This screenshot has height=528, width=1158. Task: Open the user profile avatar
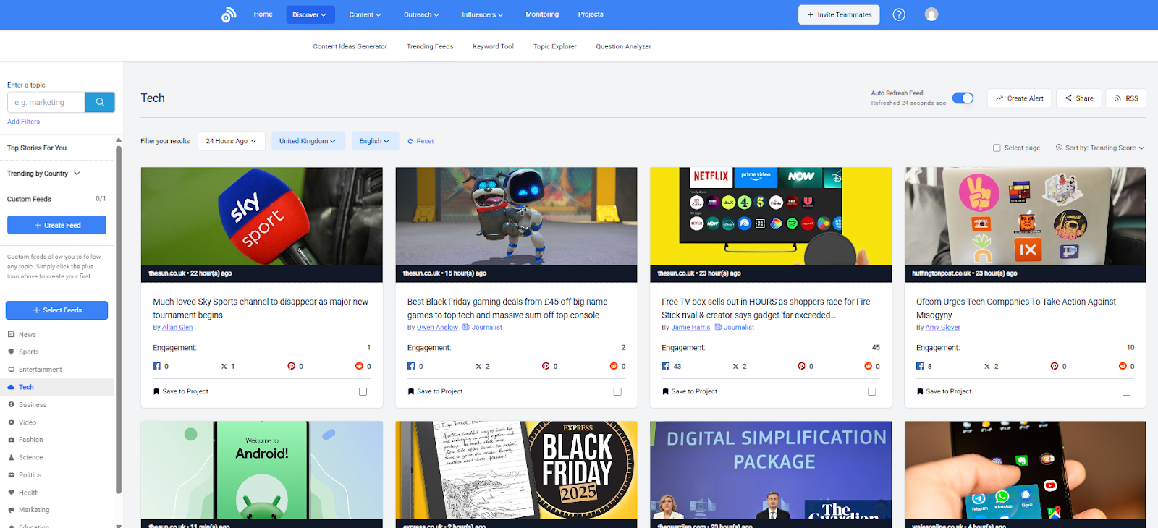931,14
